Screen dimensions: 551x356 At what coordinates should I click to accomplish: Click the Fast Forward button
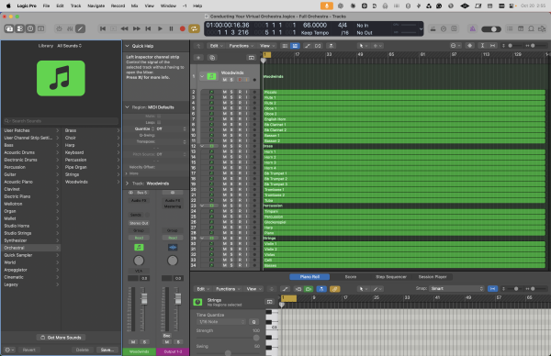click(x=136, y=28)
